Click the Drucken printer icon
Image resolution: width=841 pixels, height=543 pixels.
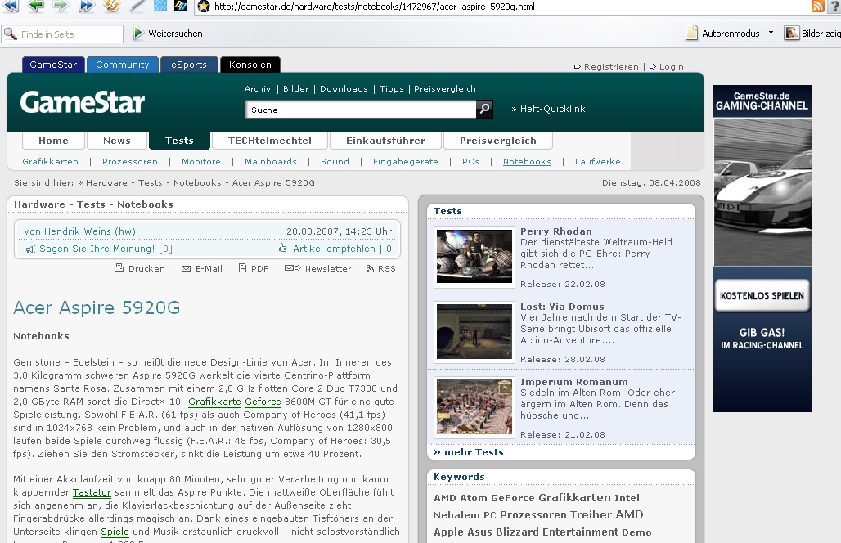click(119, 268)
